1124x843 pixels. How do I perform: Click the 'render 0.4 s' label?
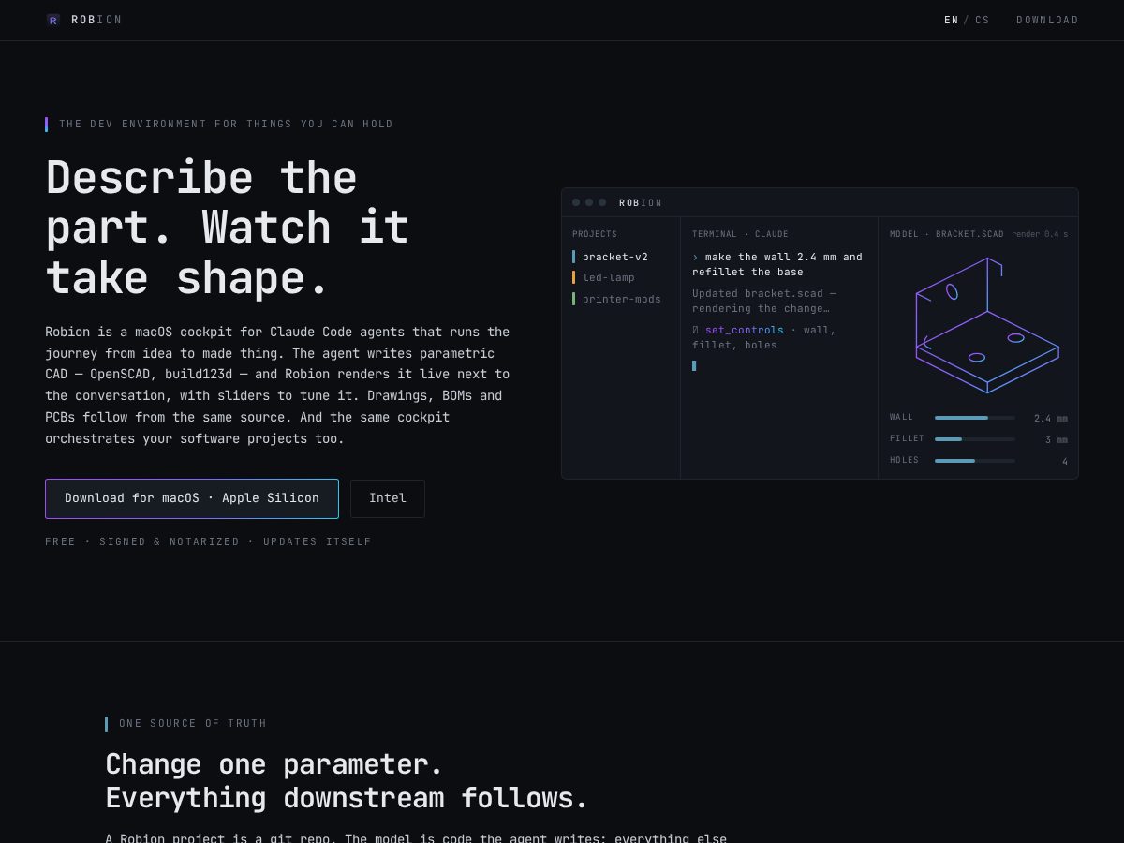coord(1040,234)
